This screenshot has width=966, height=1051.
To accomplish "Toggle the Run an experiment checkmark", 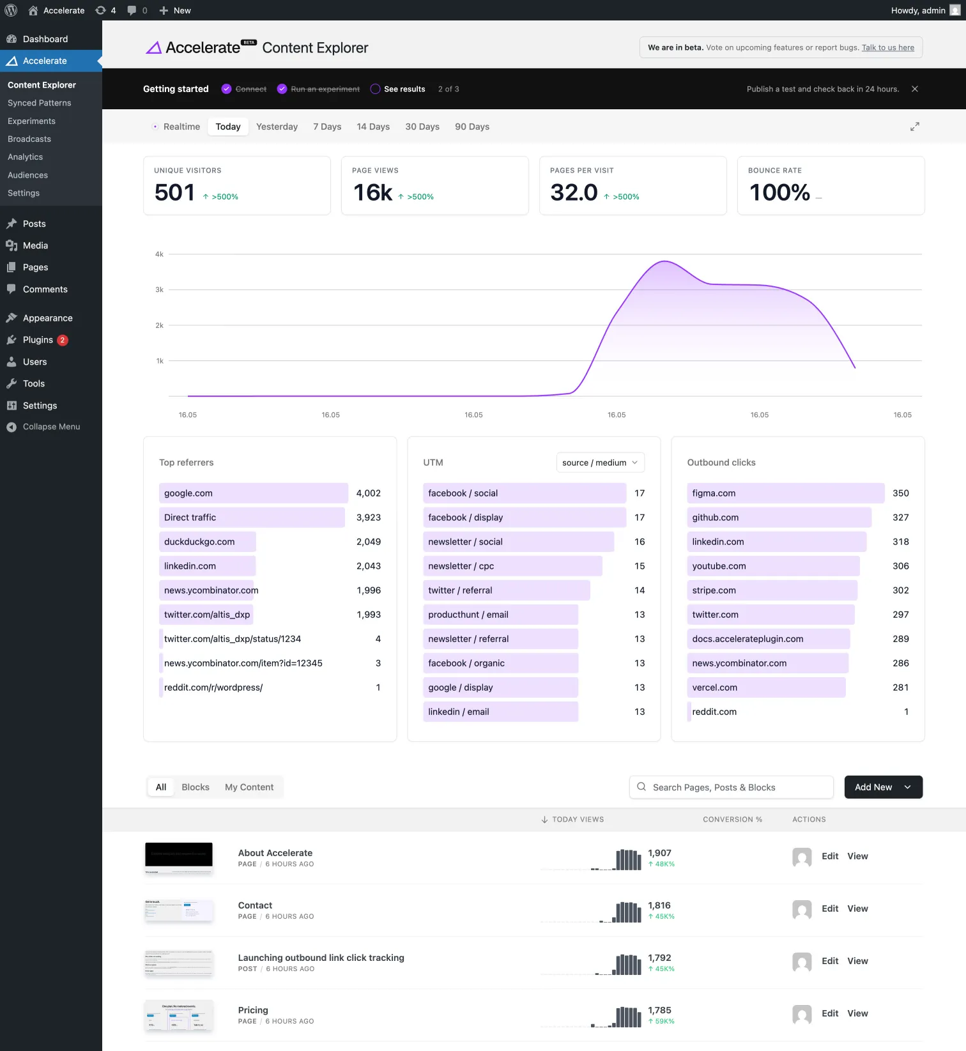I will point(282,89).
